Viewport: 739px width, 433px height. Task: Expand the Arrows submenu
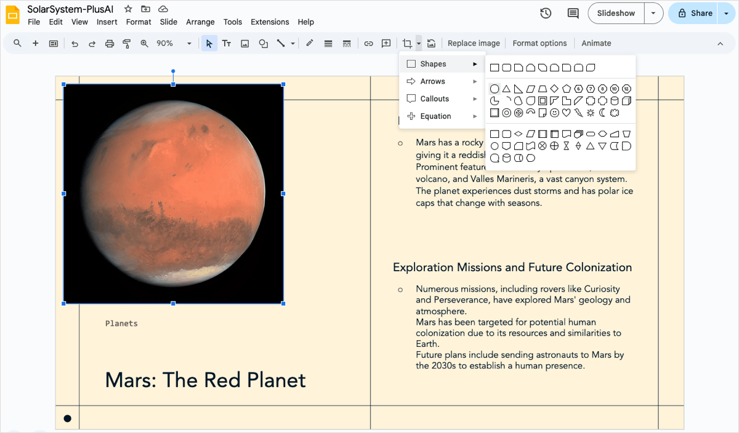(442, 81)
